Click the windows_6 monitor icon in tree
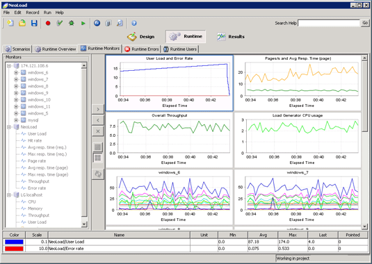The width and height of the screenshot is (372, 264). [23, 72]
